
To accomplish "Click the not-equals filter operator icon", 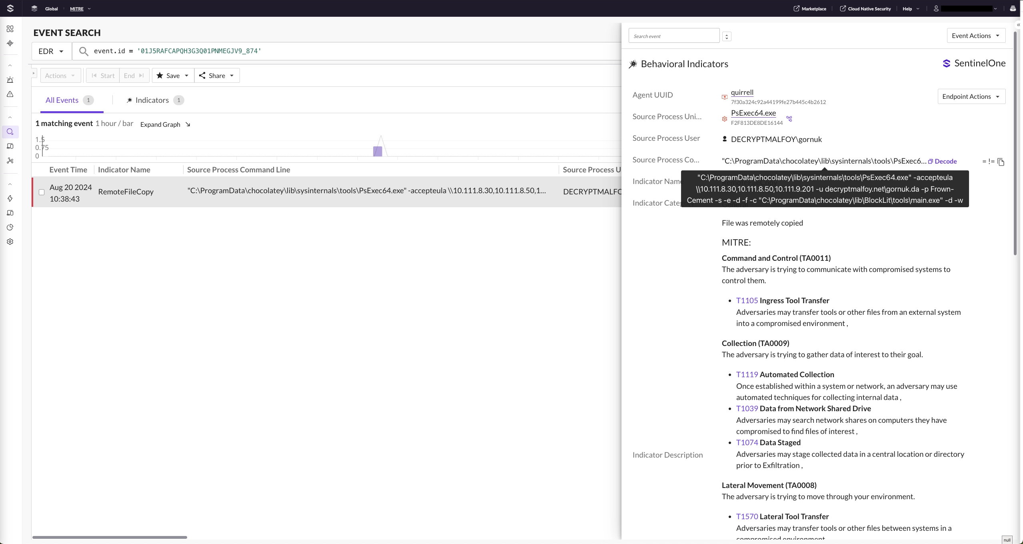I will 991,162.
